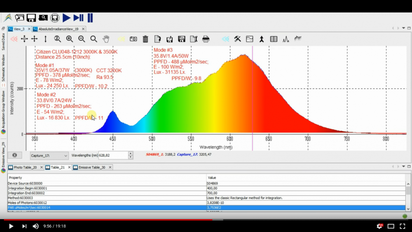Click the wavelength input field showing 628,82
This screenshot has width=412, height=232.
pyautogui.click(x=114, y=155)
